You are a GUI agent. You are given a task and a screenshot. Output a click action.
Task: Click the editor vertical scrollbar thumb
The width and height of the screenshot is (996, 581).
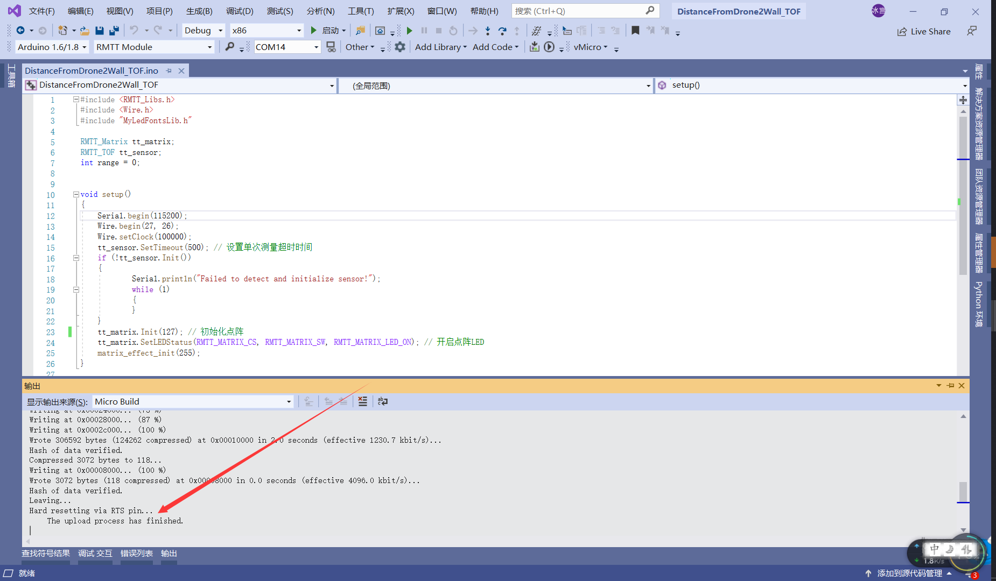pyautogui.click(x=963, y=196)
